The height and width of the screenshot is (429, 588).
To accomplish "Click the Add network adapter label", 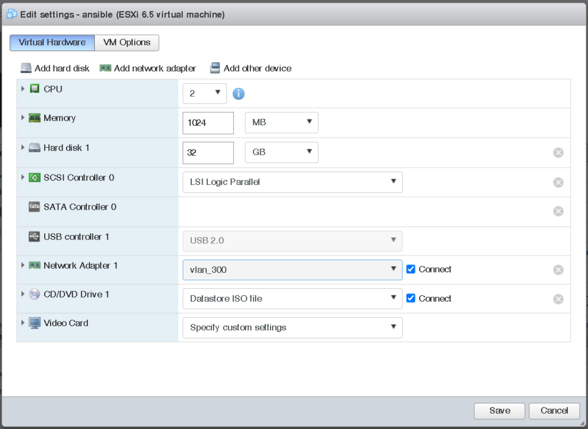I will click(x=155, y=68).
